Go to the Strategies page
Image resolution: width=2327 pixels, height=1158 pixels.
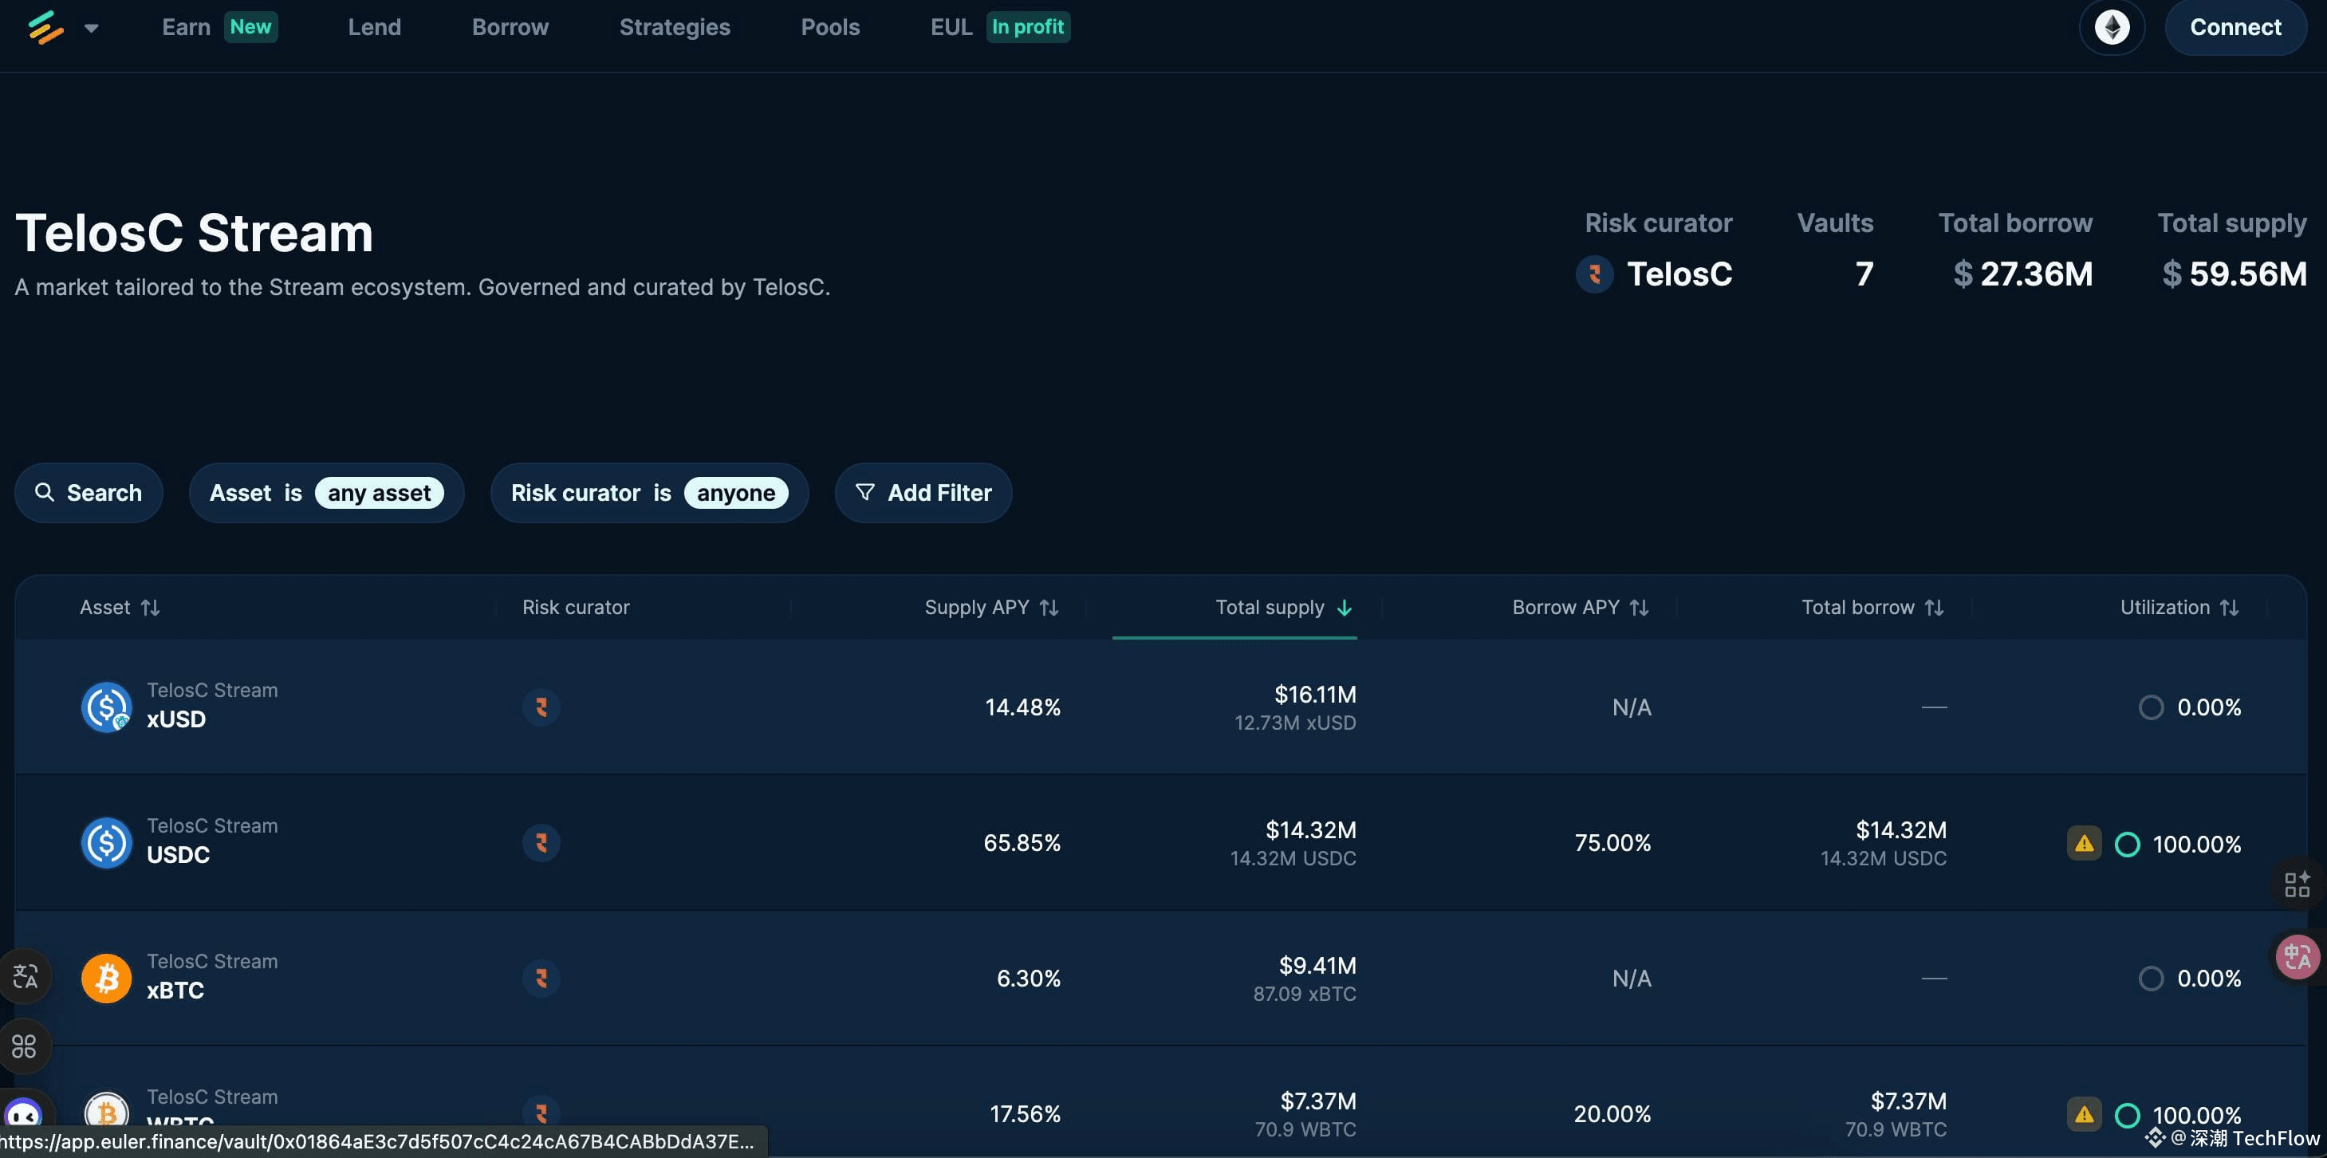674,27
